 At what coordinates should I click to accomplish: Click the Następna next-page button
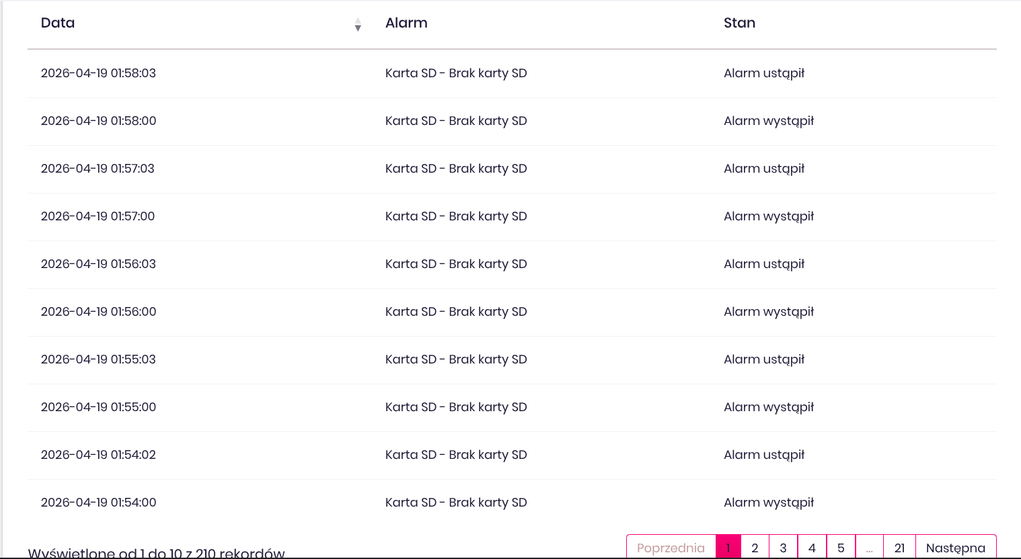click(955, 548)
